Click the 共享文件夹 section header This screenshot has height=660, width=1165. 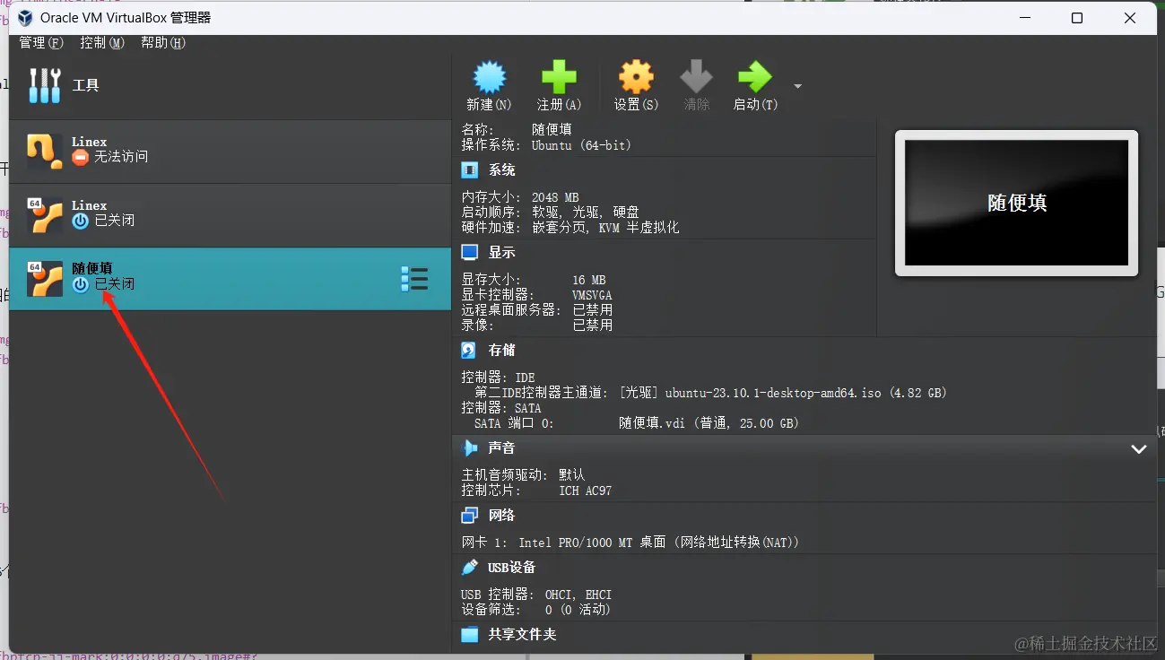(522, 635)
